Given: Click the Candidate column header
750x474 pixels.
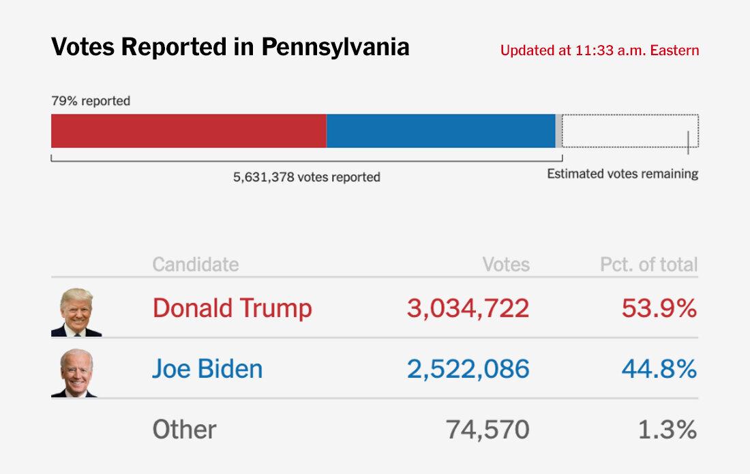Looking at the screenshot, I should pos(195,265).
